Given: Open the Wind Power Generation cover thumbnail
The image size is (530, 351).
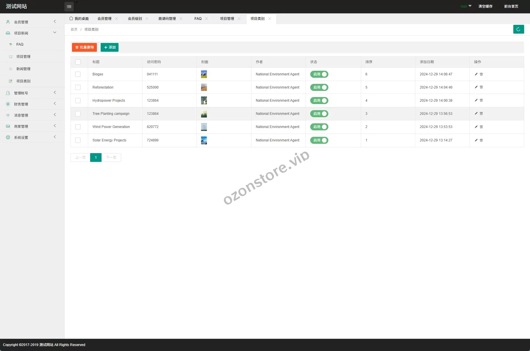Looking at the screenshot, I should tap(204, 127).
